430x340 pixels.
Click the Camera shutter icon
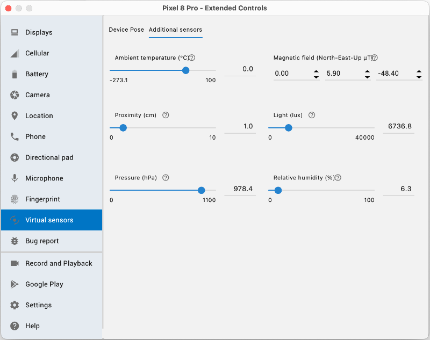[x=15, y=95]
